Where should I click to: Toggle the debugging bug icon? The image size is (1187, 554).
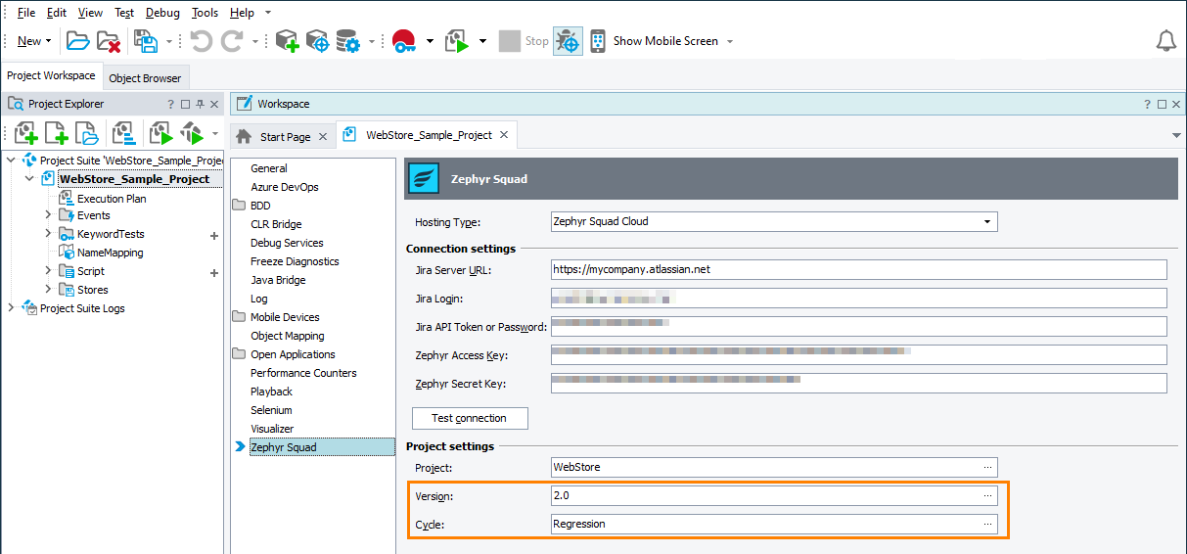568,41
